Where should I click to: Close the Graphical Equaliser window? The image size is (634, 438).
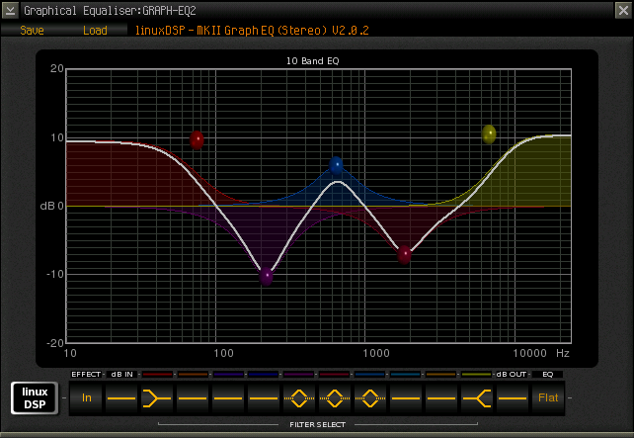coord(623,10)
